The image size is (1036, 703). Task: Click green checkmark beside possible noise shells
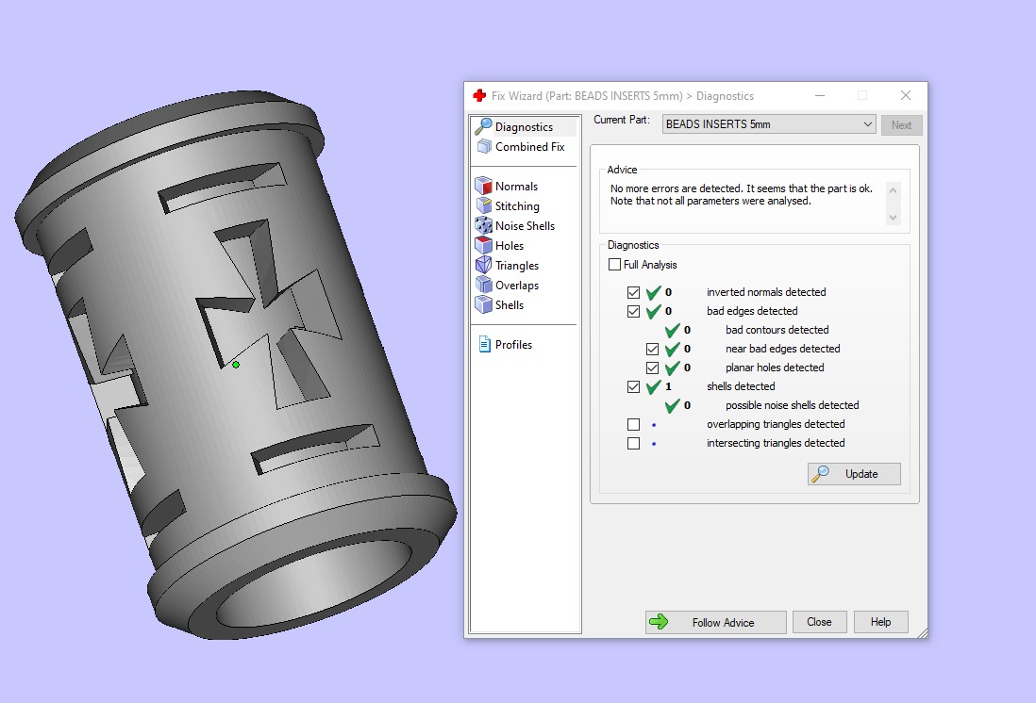coord(673,405)
